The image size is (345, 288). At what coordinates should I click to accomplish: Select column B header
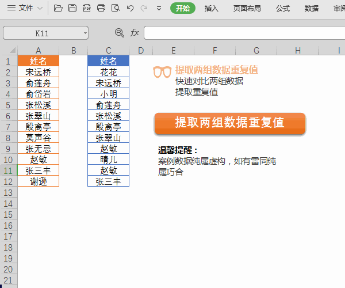[x=74, y=51]
